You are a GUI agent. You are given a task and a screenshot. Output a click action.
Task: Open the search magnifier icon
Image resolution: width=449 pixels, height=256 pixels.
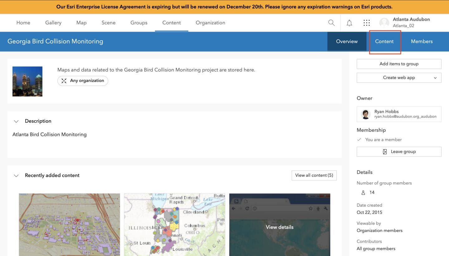331,23
